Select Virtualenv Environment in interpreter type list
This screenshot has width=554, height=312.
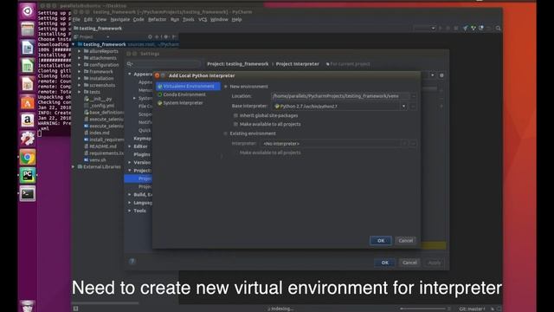click(x=188, y=87)
